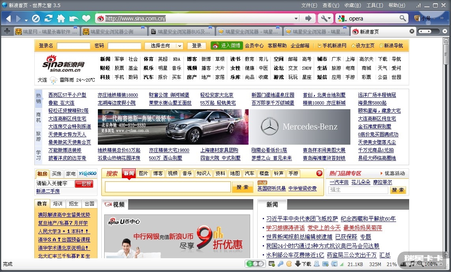This screenshot has height=272, width=451.
Task: Click the network speed signal icon
Action: coord(342,264)
